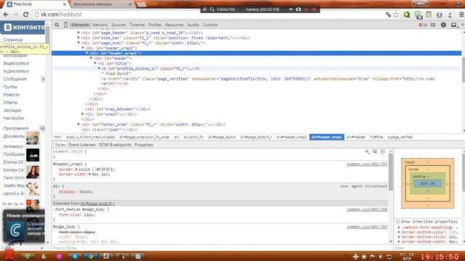Open the Console panel tab
The width and height of the screenshot is (465, 261).
click(210, 25)
